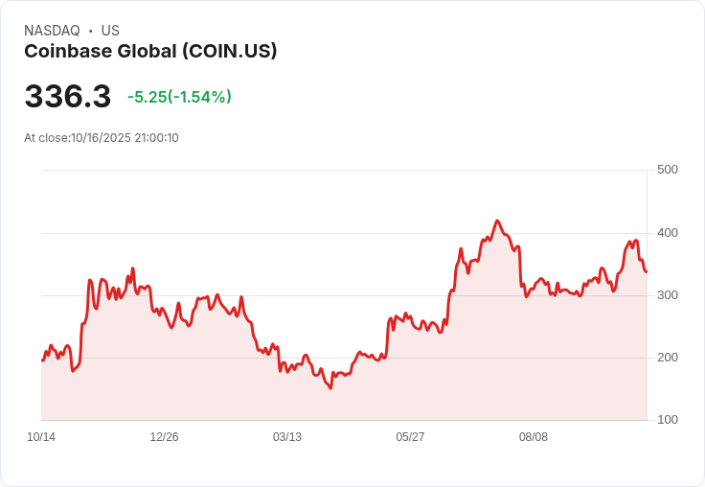Click the 10/14 date on x-axis

click(x=41, y=437)
